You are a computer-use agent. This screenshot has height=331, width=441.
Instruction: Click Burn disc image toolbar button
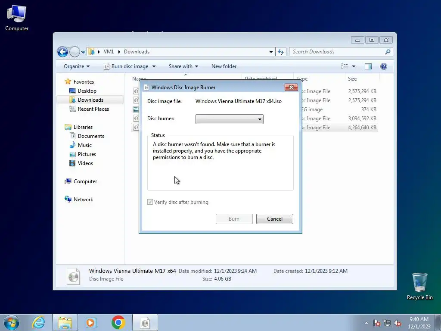[x=127, y=66]
